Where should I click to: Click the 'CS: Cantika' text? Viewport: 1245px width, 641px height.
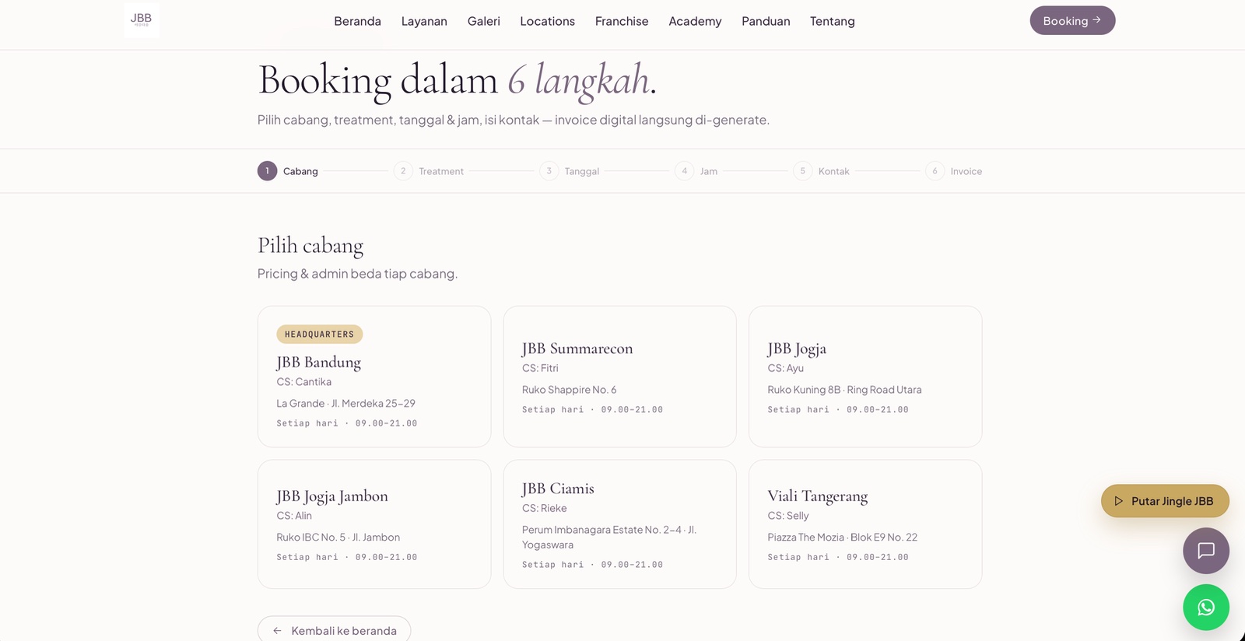304,382
